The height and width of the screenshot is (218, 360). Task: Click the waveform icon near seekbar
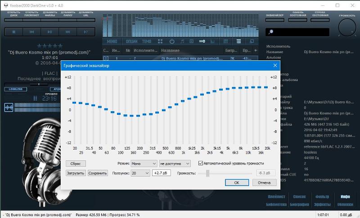[x=9, y=108]
